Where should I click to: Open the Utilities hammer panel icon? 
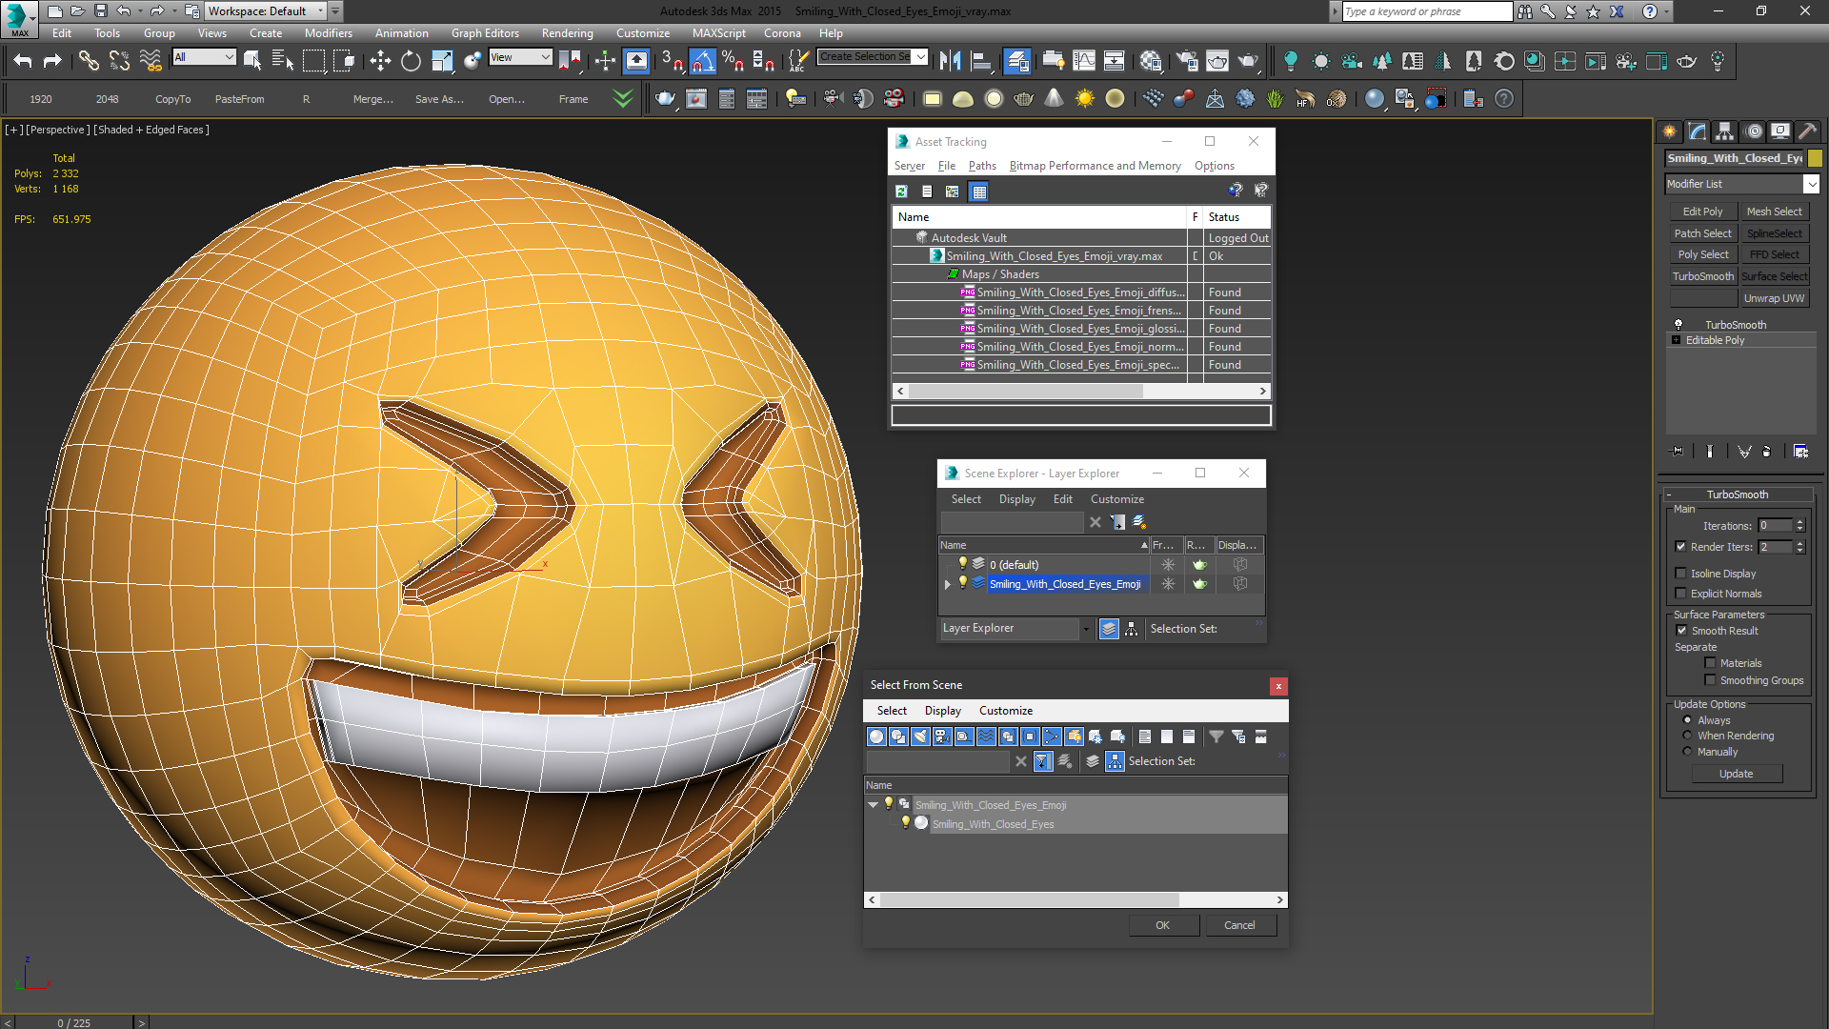coord(1807,131)
